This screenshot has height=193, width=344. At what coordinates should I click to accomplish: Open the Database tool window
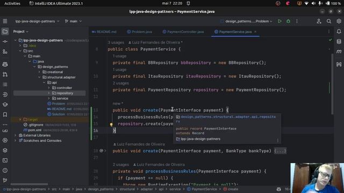[339, 41]
